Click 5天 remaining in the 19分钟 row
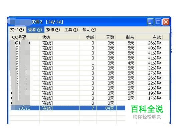Viewport: 178px width, 130px height. [x=131, y=93]
